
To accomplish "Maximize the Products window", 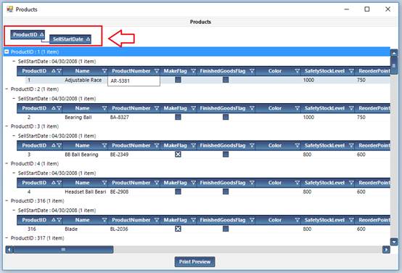I will point(367,9).
